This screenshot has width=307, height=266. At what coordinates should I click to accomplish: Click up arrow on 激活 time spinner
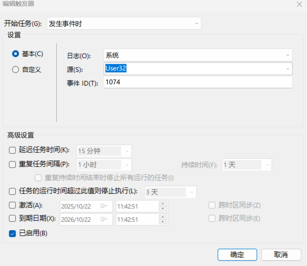pos(163,204)
